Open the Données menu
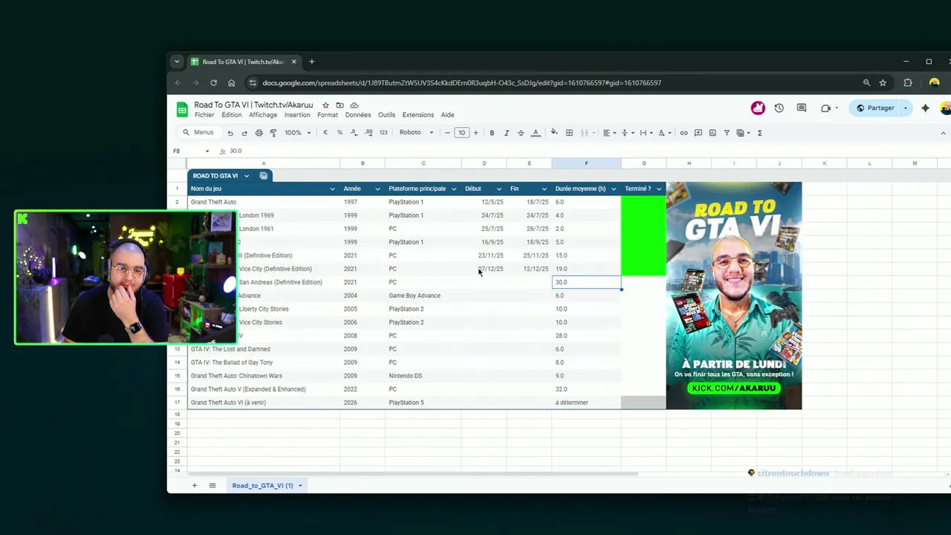Screen dimensions: 951x535 click(x=358, y=115)
